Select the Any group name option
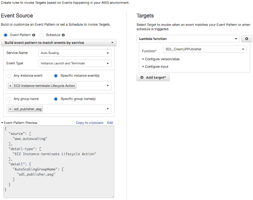The height and width of the screenshot is (200, 253). (9, 99)
